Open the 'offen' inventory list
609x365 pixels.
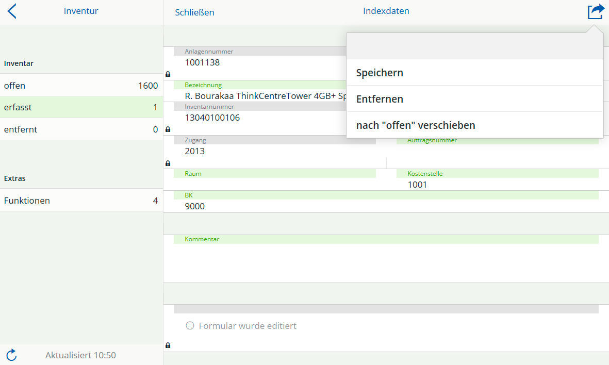(81, 86)
